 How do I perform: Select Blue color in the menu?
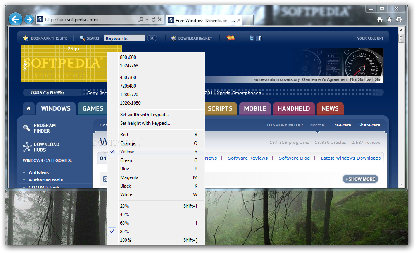click(x=156, y=169)
